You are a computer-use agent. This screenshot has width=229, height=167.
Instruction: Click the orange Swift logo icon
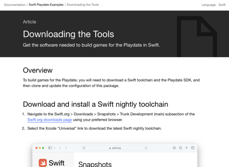pyautogui.click(x=43, y=163)
